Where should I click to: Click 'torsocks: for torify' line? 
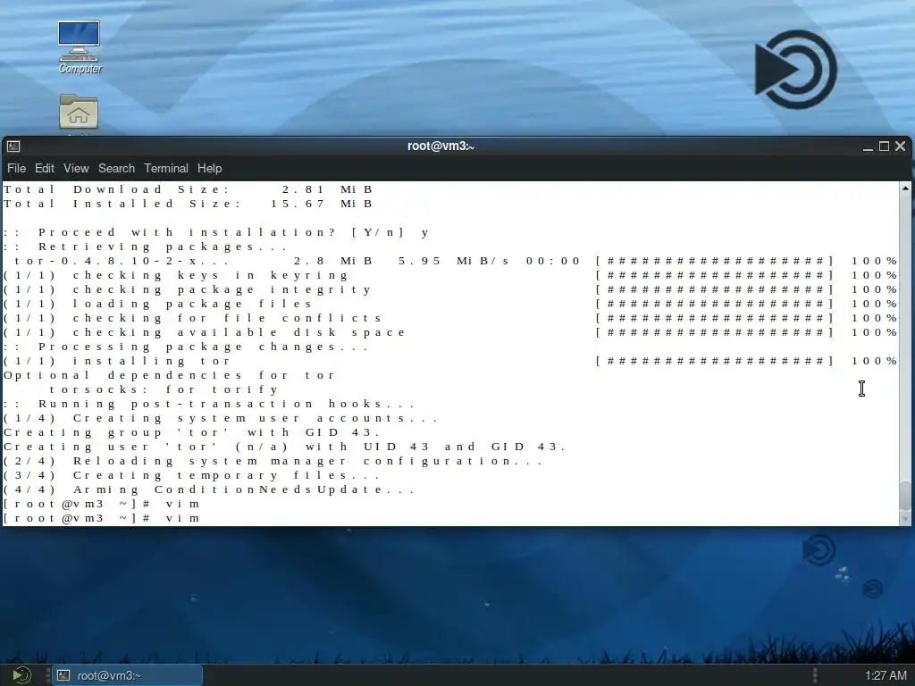point(164,389)
